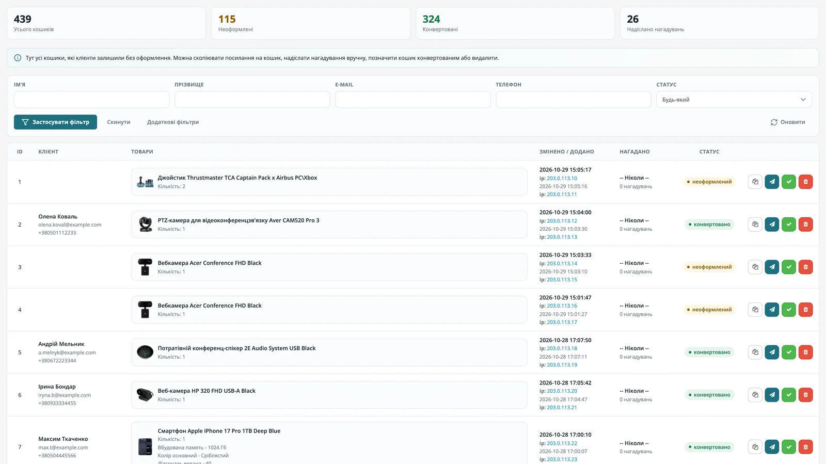The image size is (826, 464).
Task: Select the Thrustmaster joystick product thumbnail
Action: tap(145, 182)
